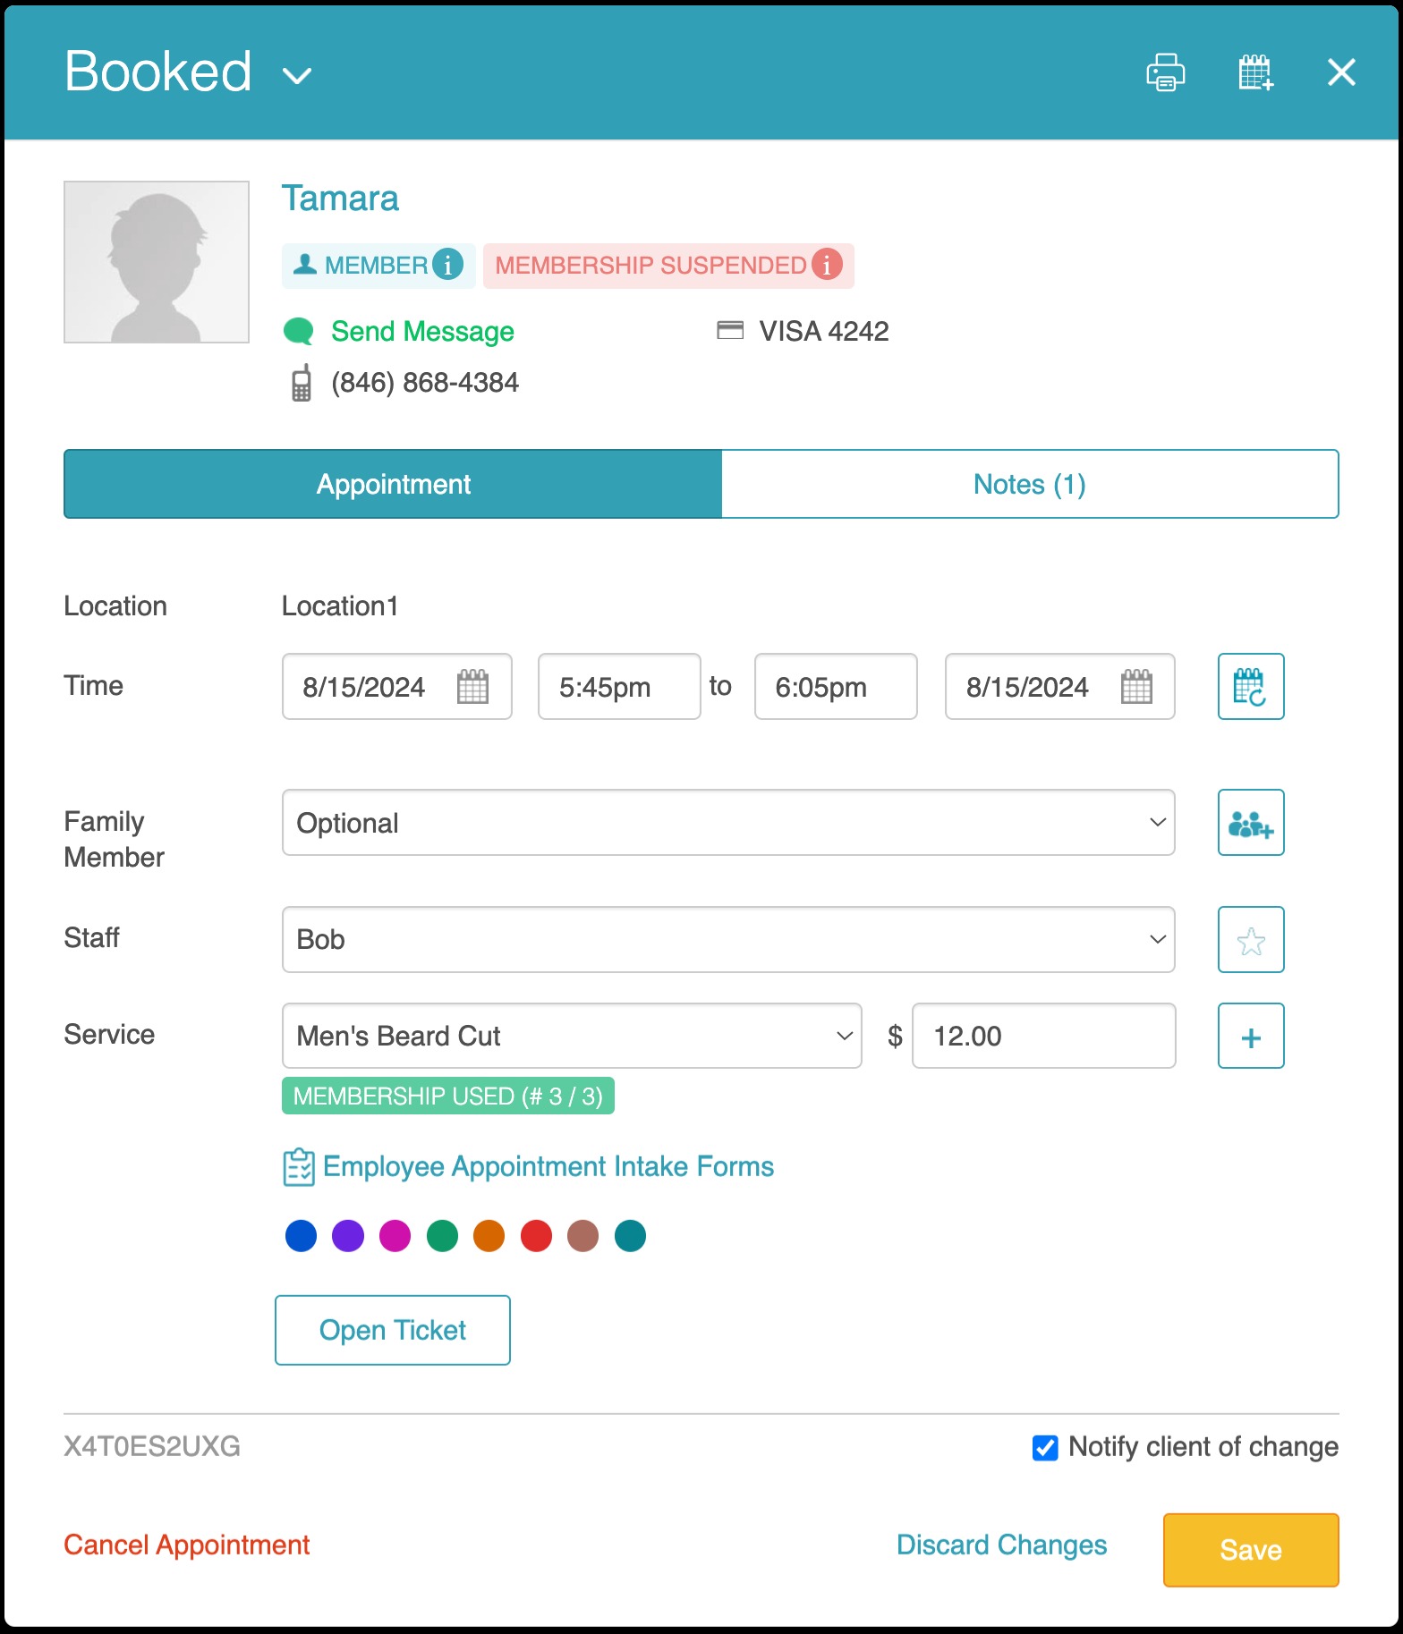This screenshot has width=1403, height=1634.
Task: Click the start date field 8/15/2024
Action: pyautogui.click(x=397, y=687)
